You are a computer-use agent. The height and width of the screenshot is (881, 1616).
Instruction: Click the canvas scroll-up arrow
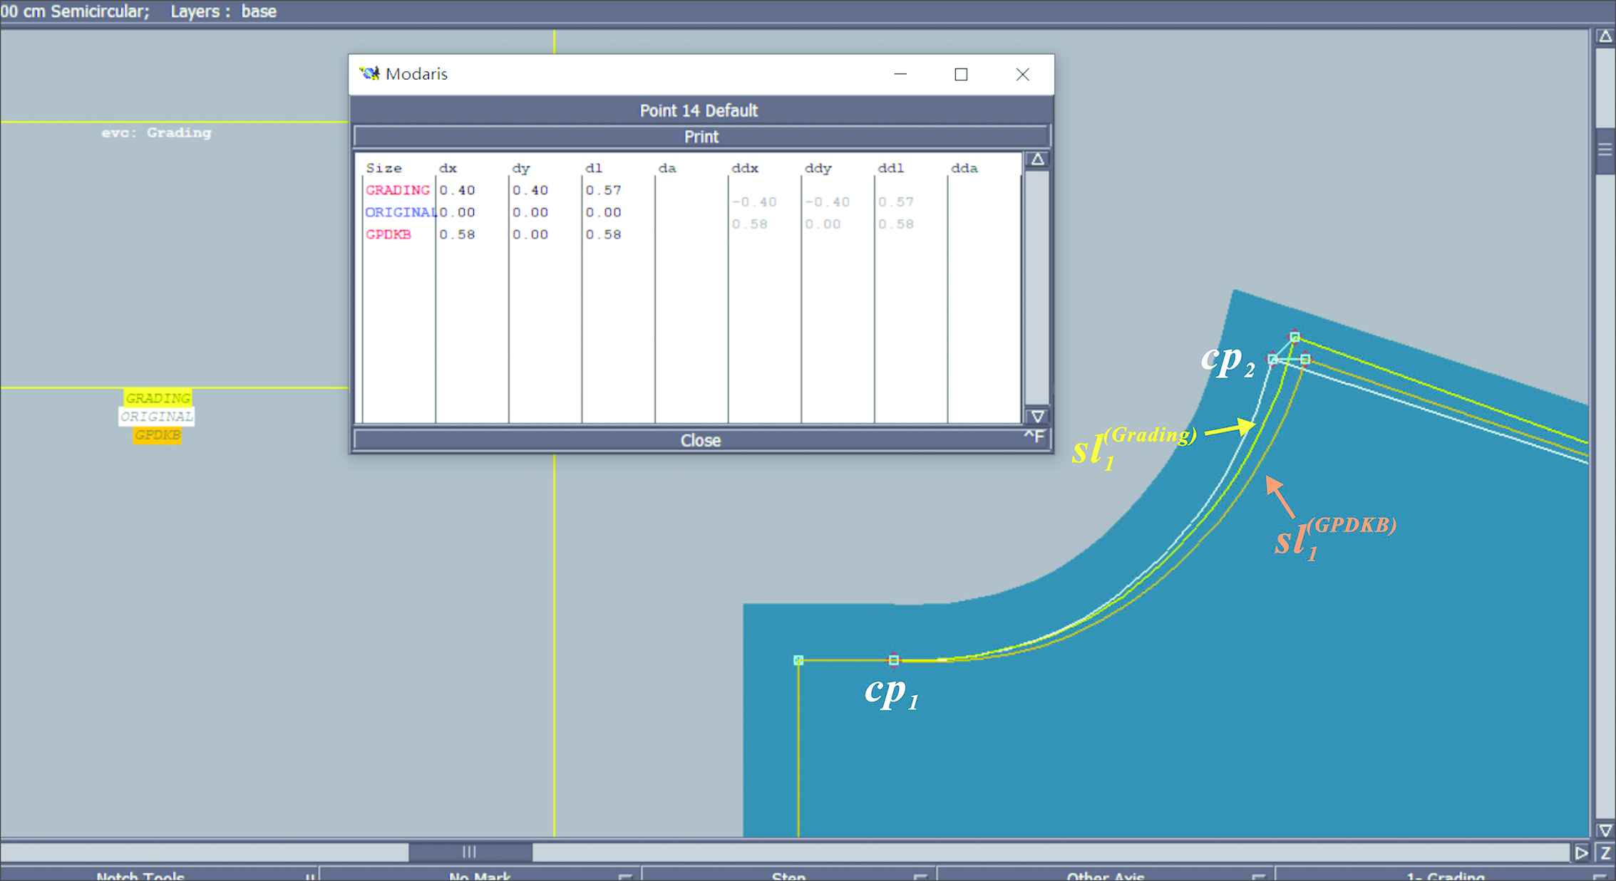pos(1605,36)
